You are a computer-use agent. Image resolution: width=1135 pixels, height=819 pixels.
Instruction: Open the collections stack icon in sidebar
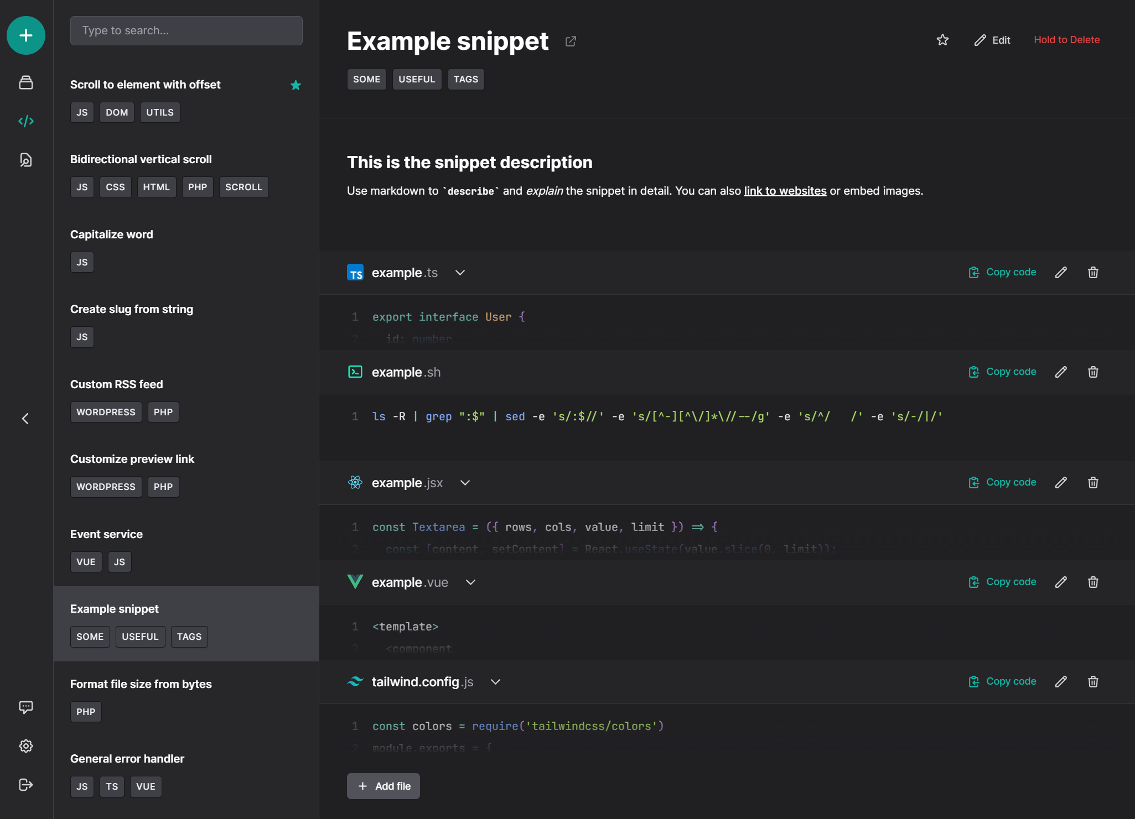pyautogui.click(x=26, y=82)
